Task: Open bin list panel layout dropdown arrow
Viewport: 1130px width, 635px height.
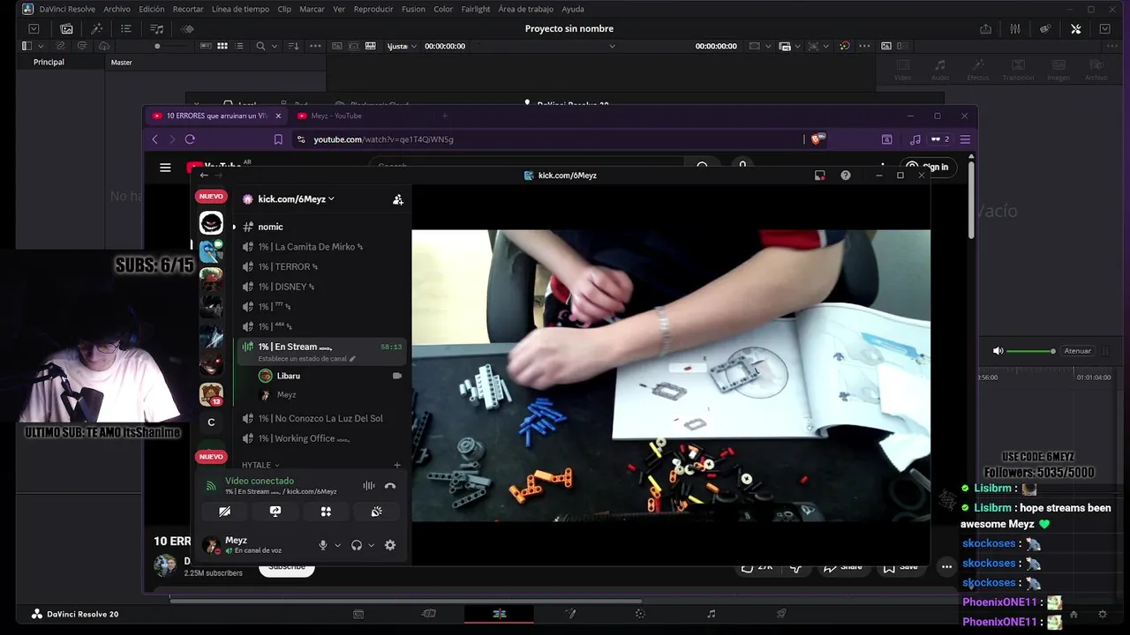Action: (x=41, y=46)
